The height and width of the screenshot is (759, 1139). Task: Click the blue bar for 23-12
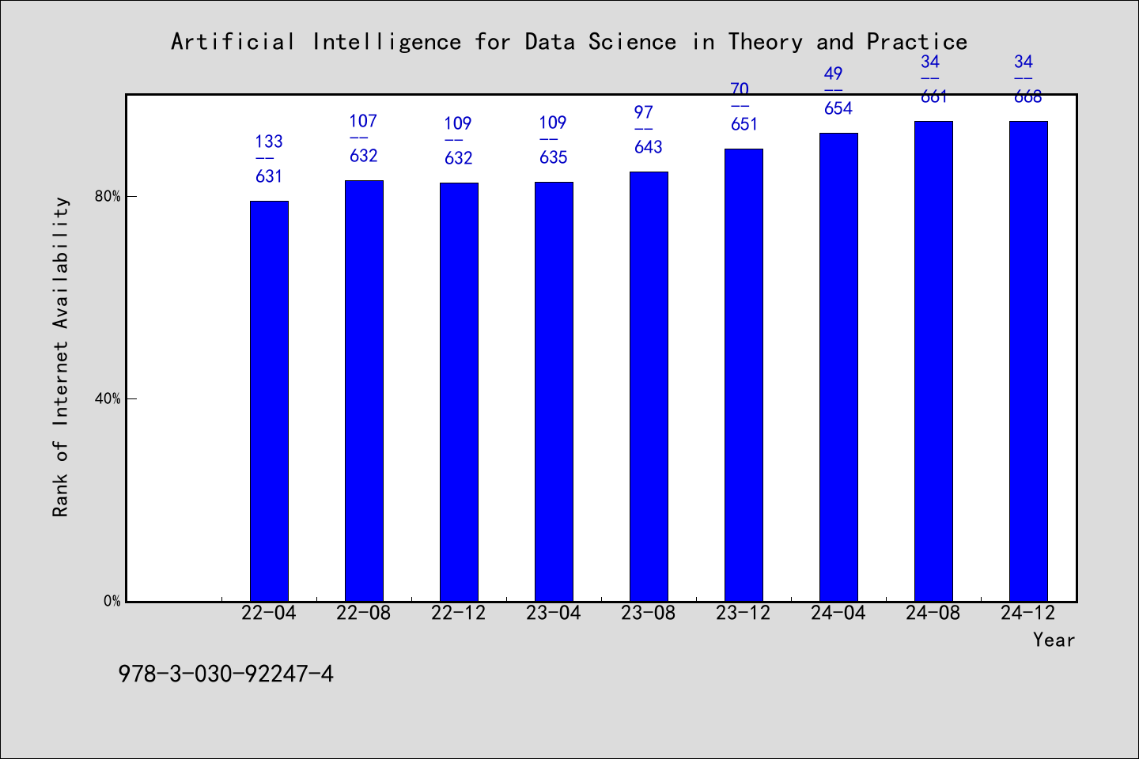click(x=744, y=375)
